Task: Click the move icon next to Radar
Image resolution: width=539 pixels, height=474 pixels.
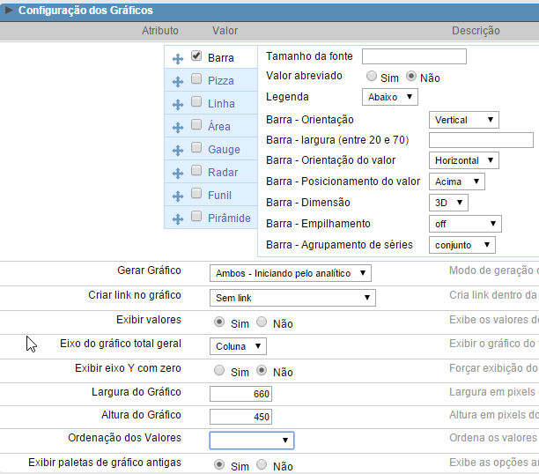Action: pos(178,173)
